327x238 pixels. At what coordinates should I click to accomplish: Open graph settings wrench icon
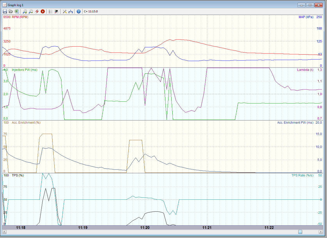tap(65, 11)
